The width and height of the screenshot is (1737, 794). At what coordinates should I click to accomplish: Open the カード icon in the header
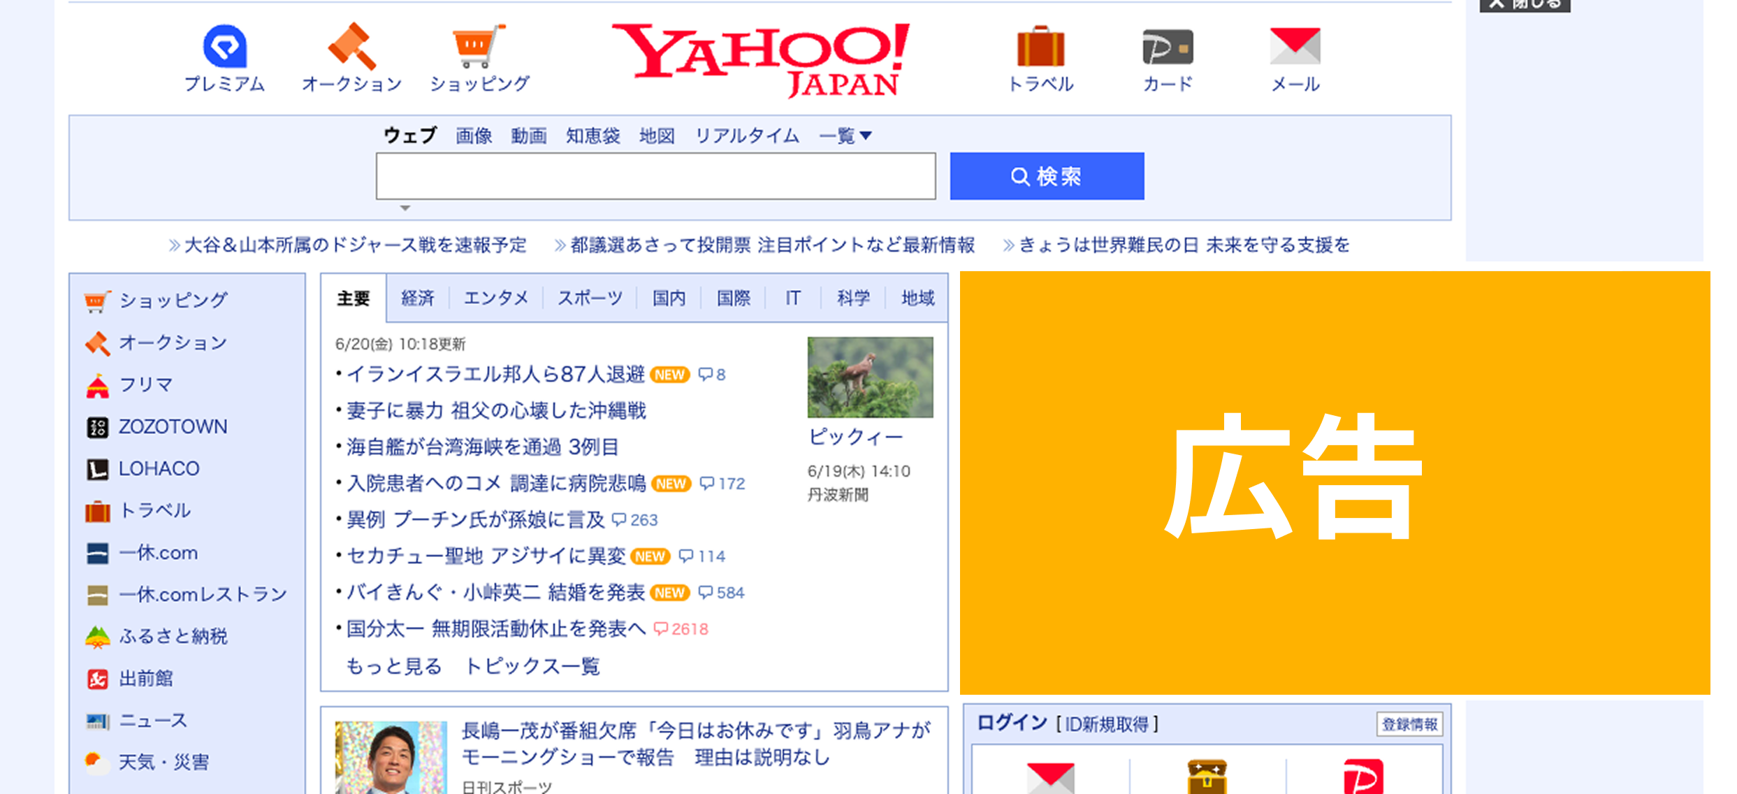point(1168,47)
